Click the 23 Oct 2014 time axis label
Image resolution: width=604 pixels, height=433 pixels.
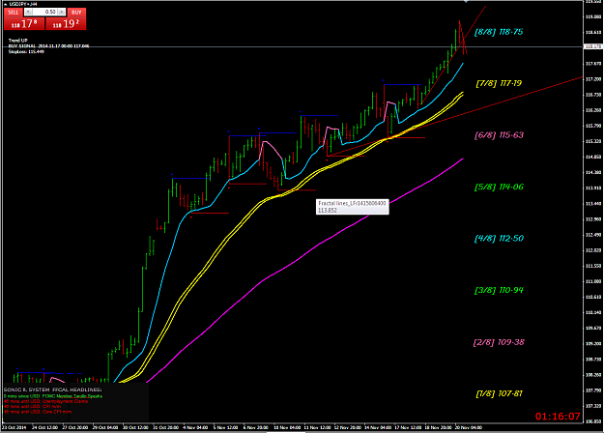(x=15, y=427)
